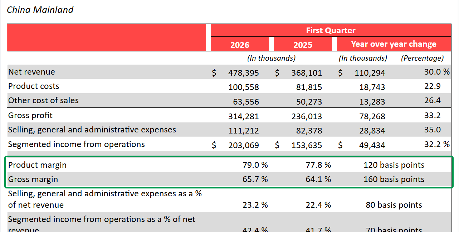This screenshot has height=232, width=459.
Task: Click the SG&A value 111,212
Action: [244, 131]
